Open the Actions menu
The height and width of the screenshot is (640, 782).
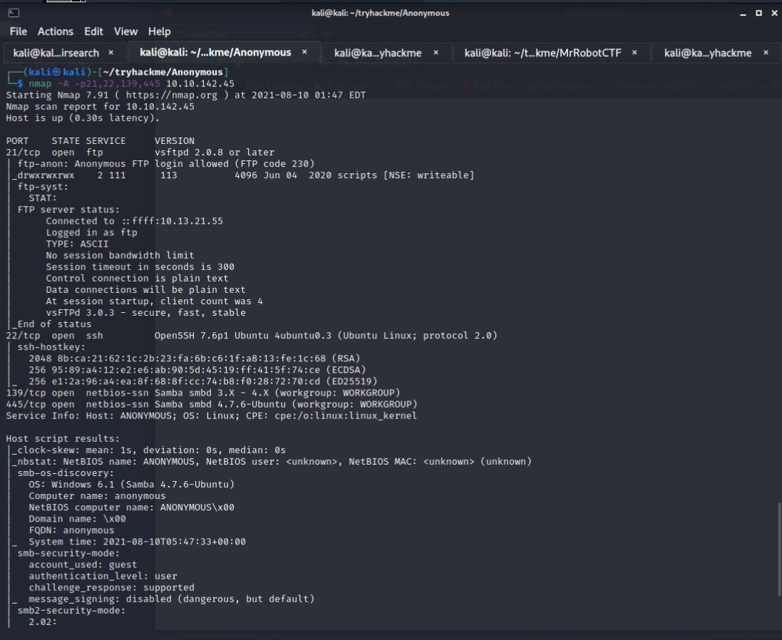coord(56,31)
